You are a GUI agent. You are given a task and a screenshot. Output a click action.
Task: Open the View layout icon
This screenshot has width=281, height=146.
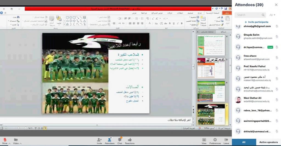pos(204,140)
